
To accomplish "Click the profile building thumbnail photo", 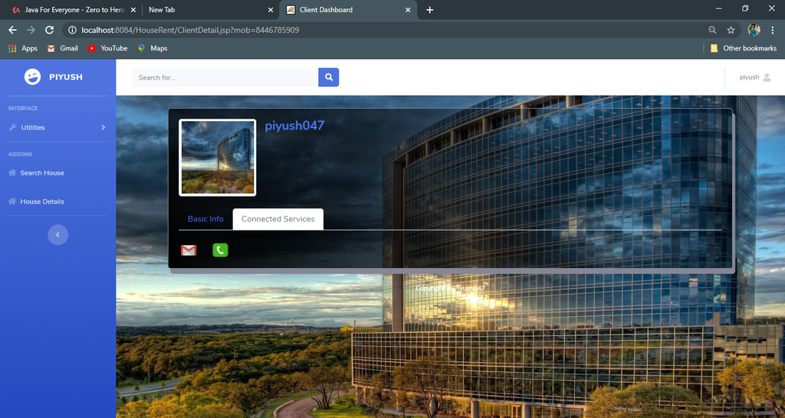I will 217,158.
